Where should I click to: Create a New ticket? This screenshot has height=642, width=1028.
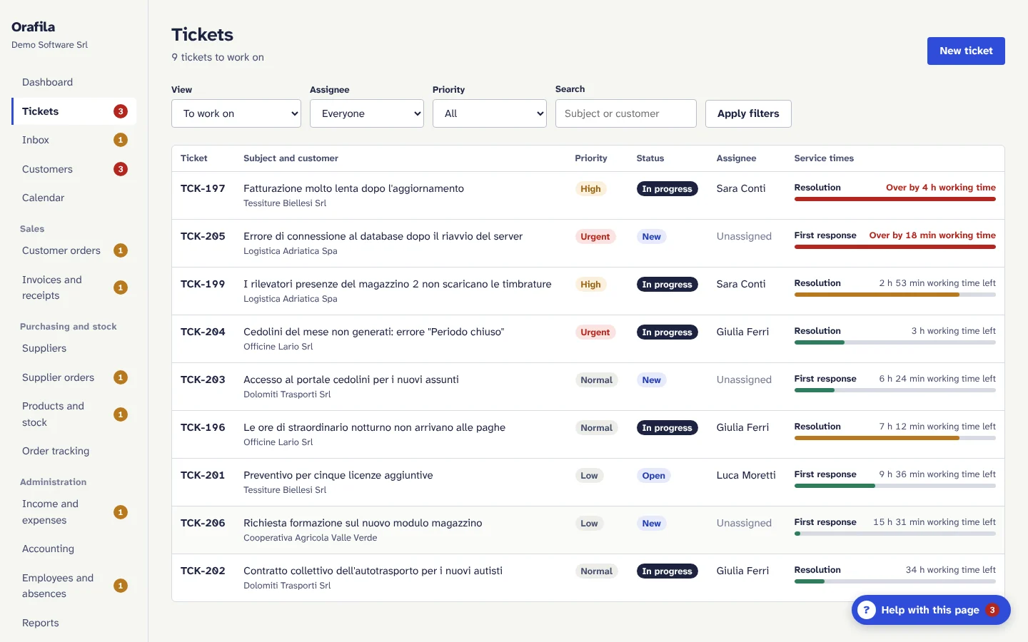pos(966,51)
